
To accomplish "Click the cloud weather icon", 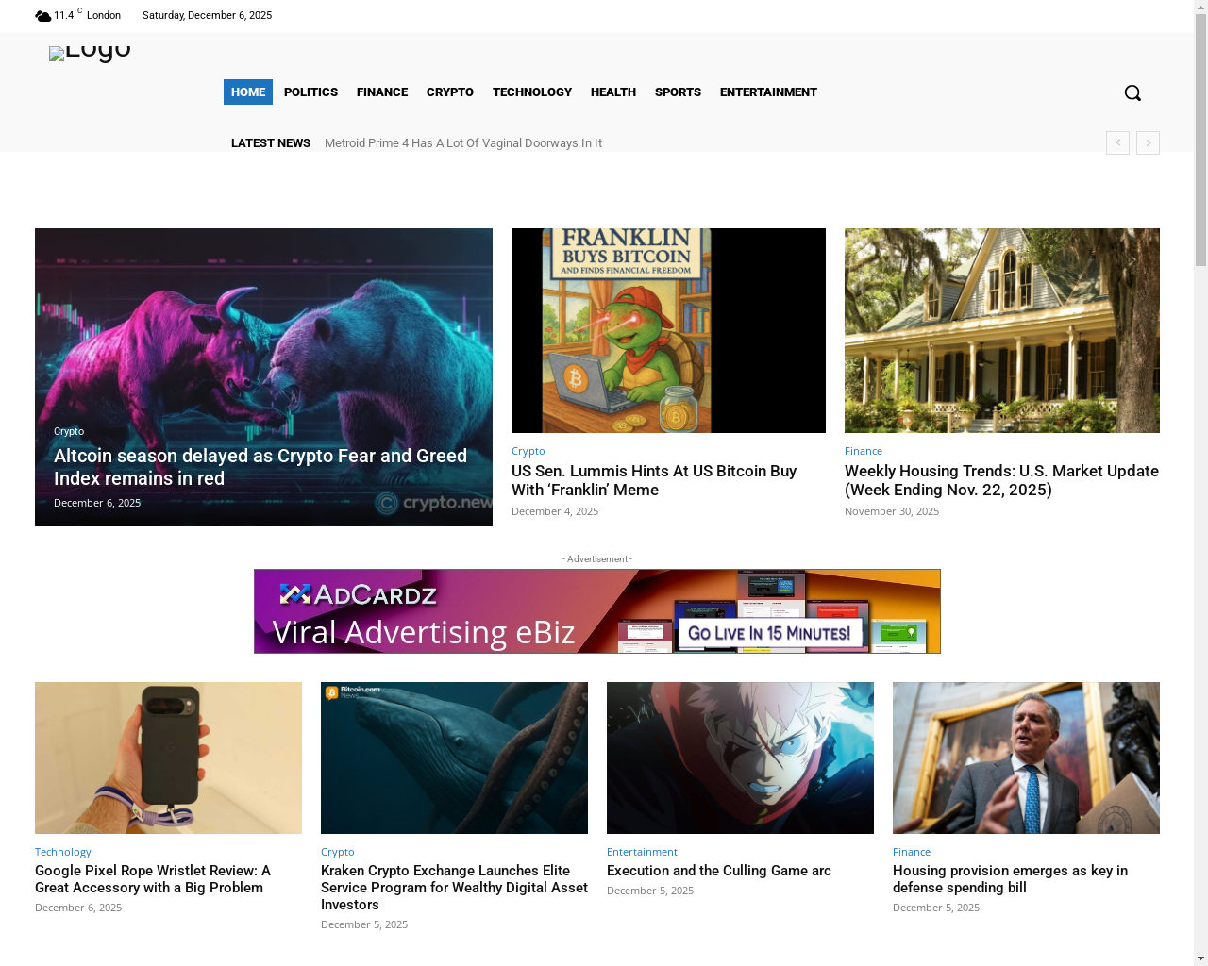I will (42, 16).
